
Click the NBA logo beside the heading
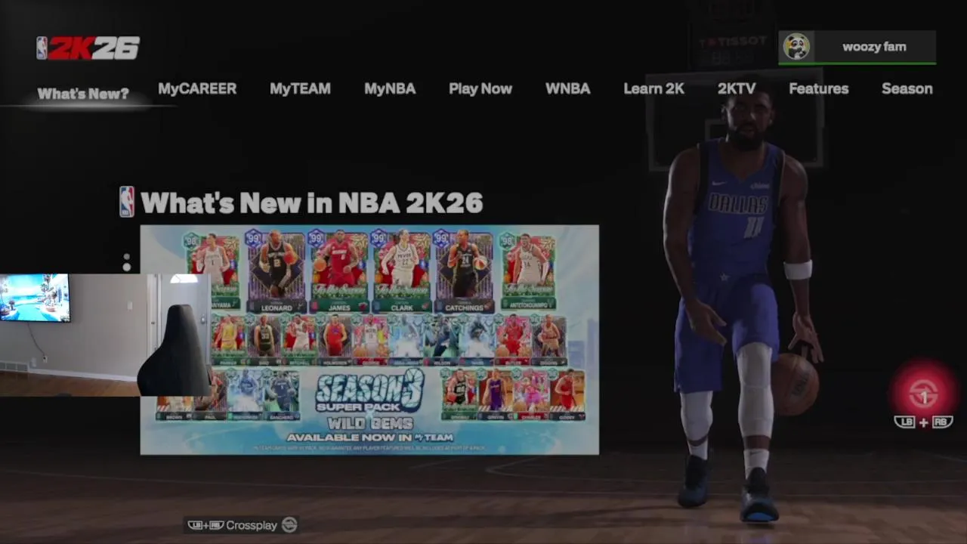tap(127, 202)
